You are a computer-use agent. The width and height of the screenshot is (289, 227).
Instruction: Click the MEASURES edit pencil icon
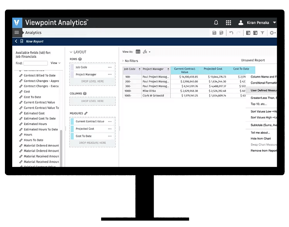point(86,113)
